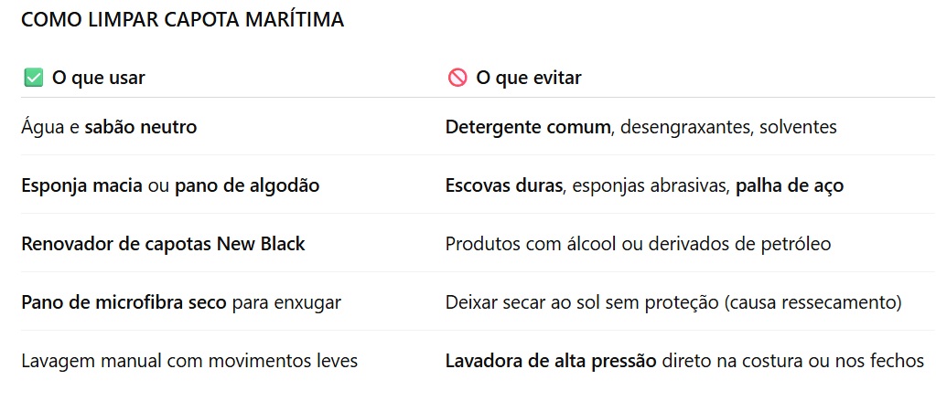Click 'Renovador de capotas New Black' text
Viewport: 936px width, 401px height.
point(163,245)
